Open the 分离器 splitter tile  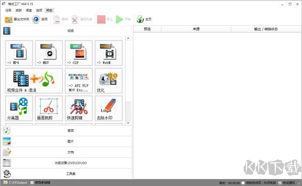(x=19, y=108)
